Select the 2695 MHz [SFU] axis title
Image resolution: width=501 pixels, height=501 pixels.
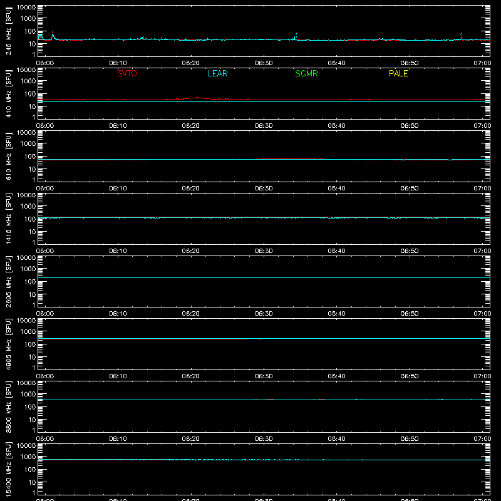coord(8,281)
